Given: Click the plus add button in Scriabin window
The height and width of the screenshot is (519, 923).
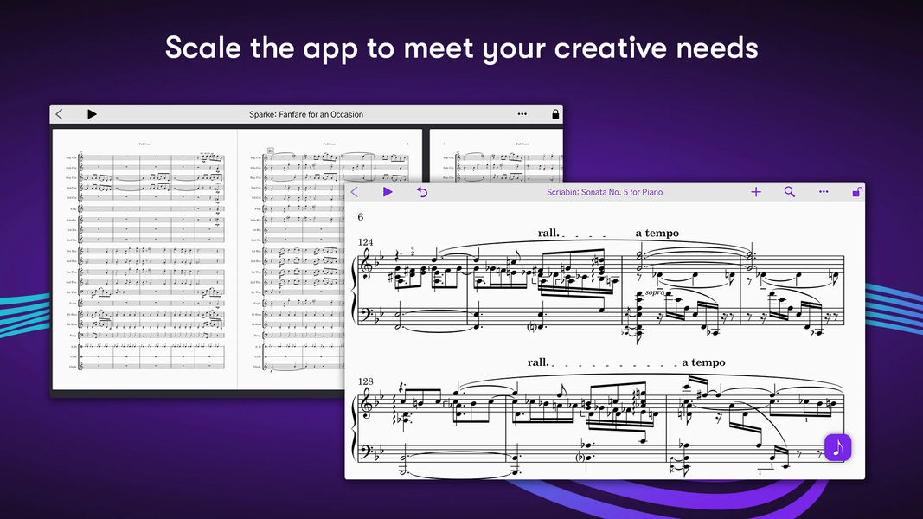Looking at the screenshot, I should click(756, 192).
